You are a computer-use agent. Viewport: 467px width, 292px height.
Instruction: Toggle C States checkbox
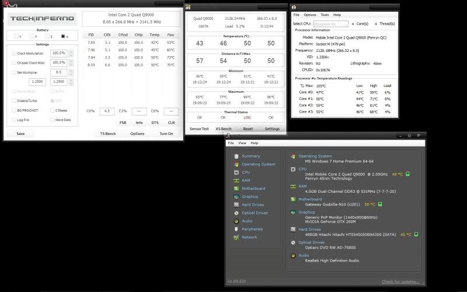pyautogui.click(x=53, y=110)
